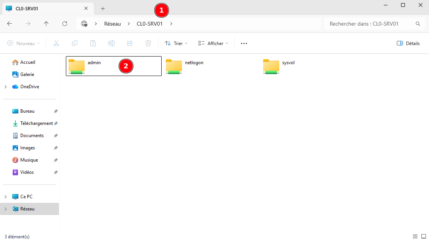Image resolution: width=429 pixels, height=241 pixels.
Task: Unpin Vidéos using its pin icon
Action: [56, 172]
